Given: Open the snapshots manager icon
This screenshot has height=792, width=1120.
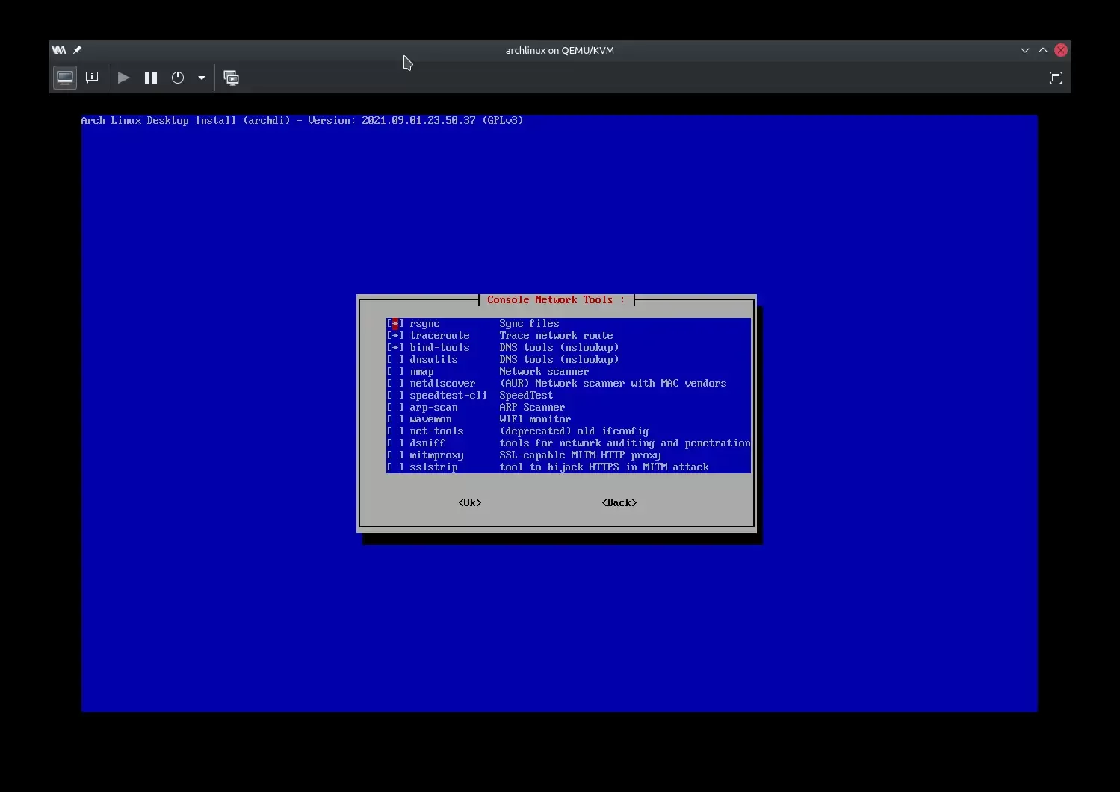Looking at the screenshot, I should 232,78.
